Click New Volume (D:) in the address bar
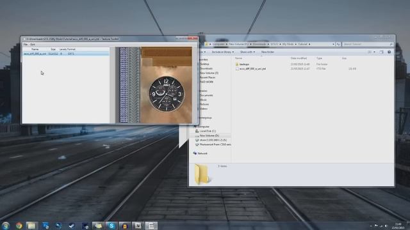 [x=238, y=44]
